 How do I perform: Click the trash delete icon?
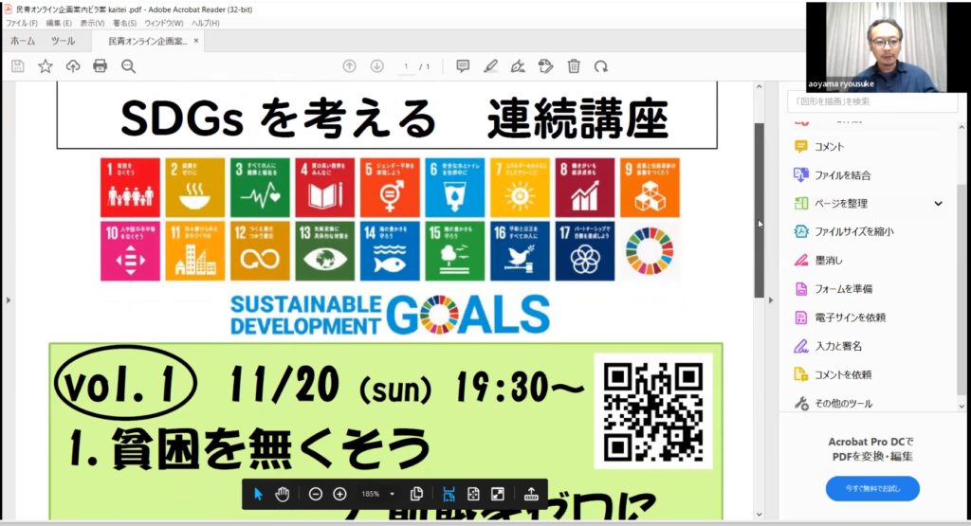(574, 66)
